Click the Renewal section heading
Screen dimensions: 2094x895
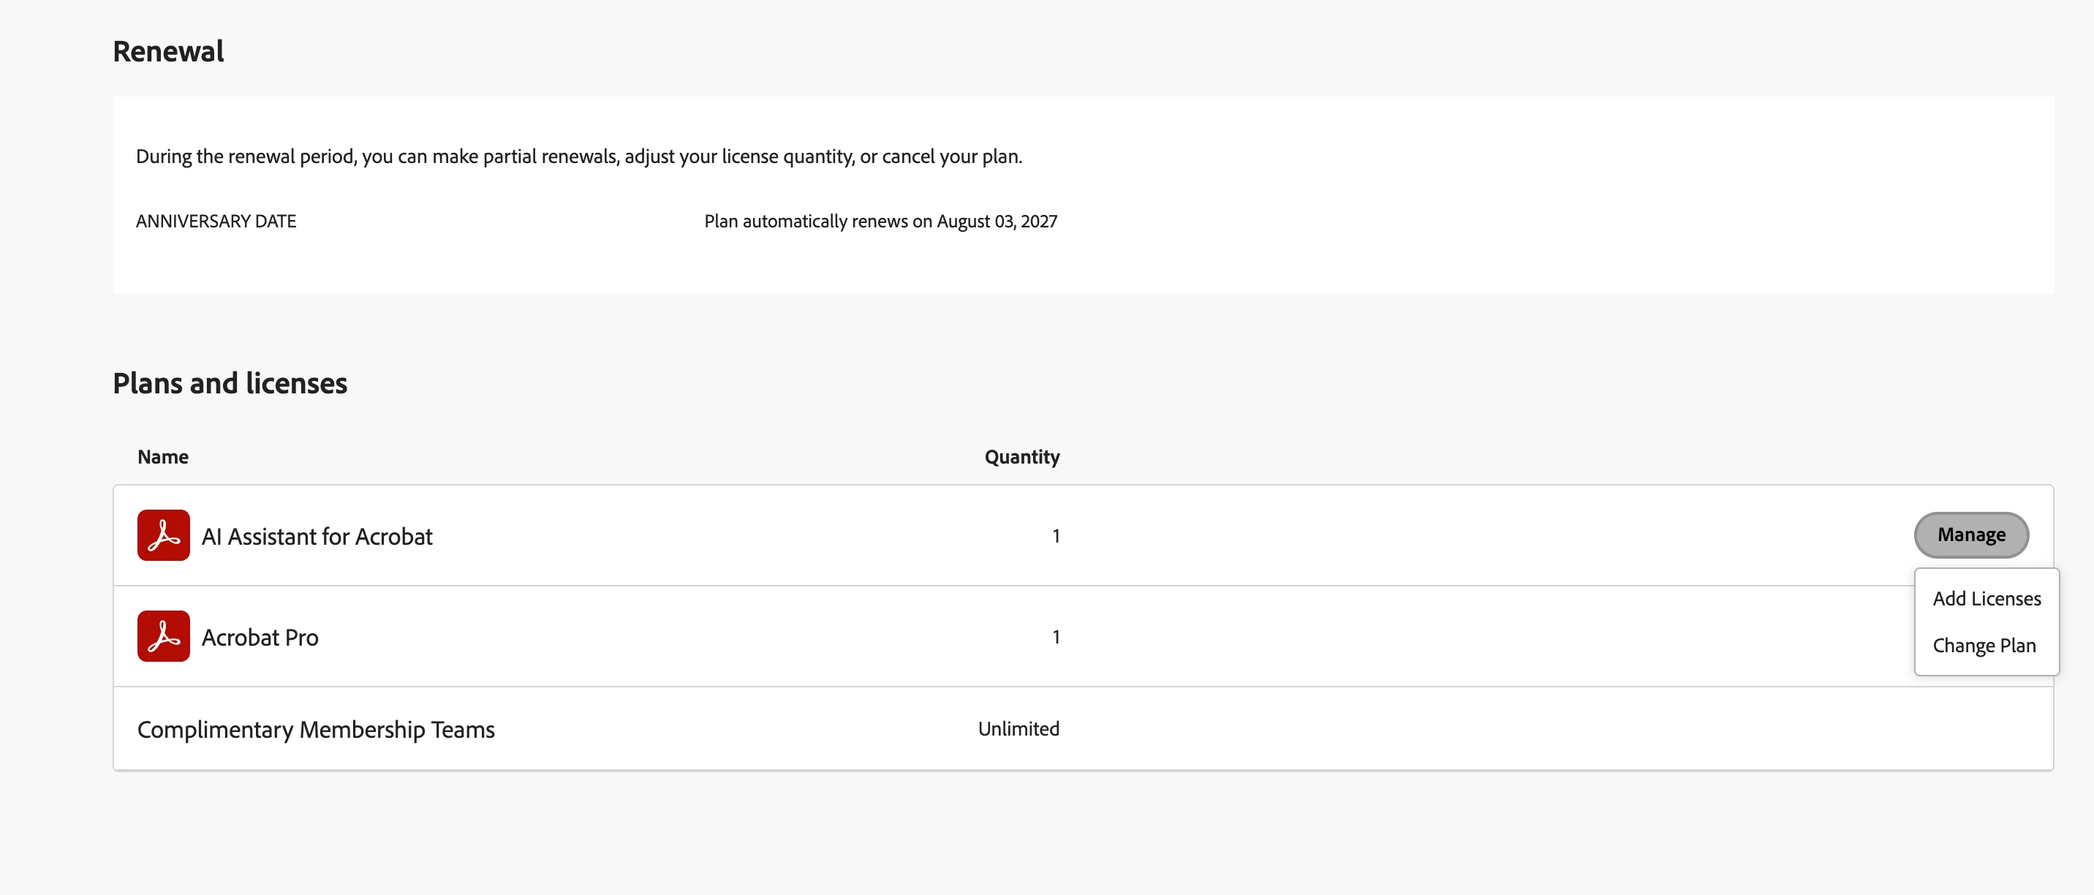tap(168, 51)
